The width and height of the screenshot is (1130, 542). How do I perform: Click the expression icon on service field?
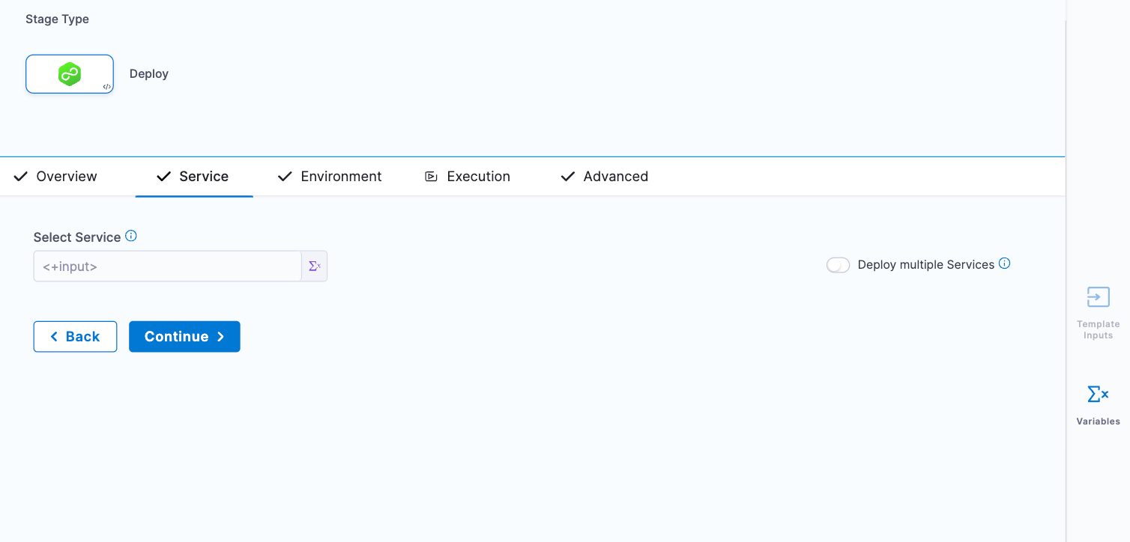[315, 266]
